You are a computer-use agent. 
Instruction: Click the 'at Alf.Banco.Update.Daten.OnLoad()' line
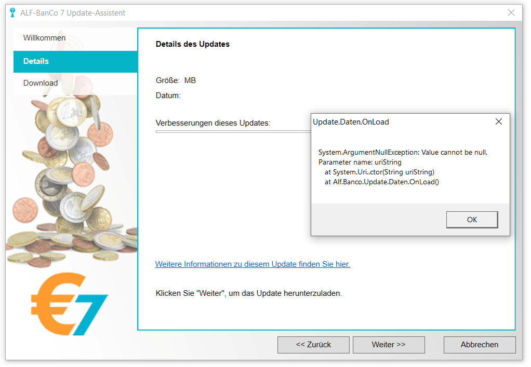[x=382, y=182]
